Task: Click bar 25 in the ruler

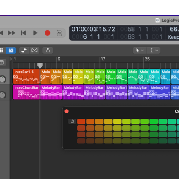Action: [147, 59]
